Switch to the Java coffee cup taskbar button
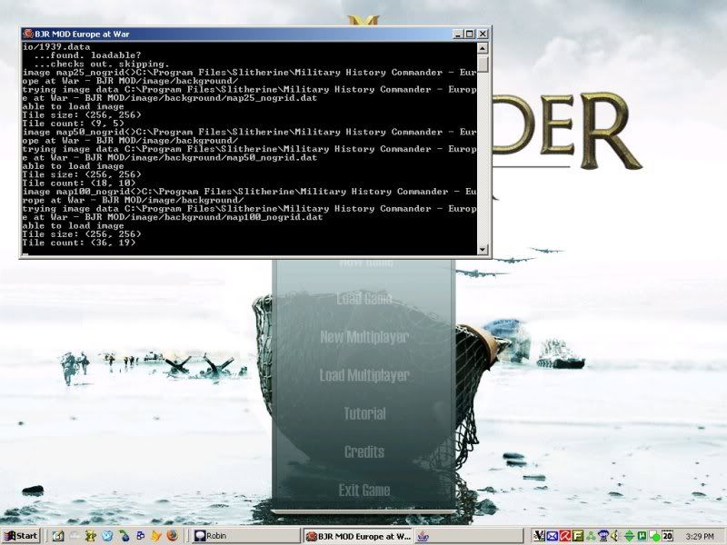Screen dimensions: 727x545 pyautogui.click(x=468, y=536)
